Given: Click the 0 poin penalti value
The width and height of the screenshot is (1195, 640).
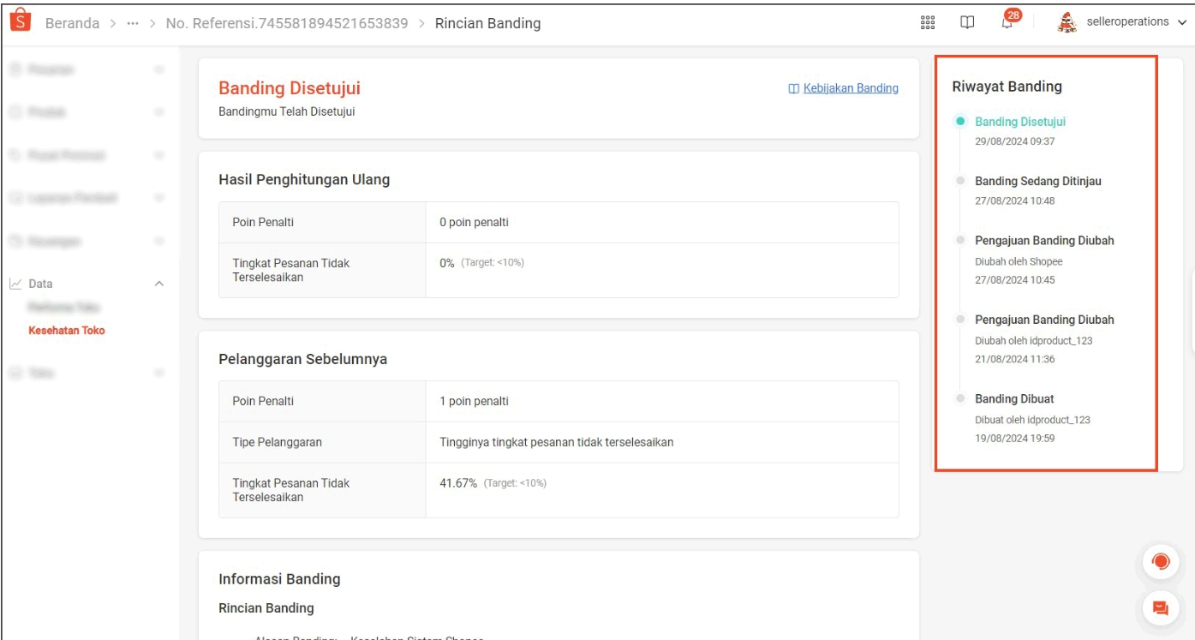Looking at the screenshot, I should [x=474, y=222].
